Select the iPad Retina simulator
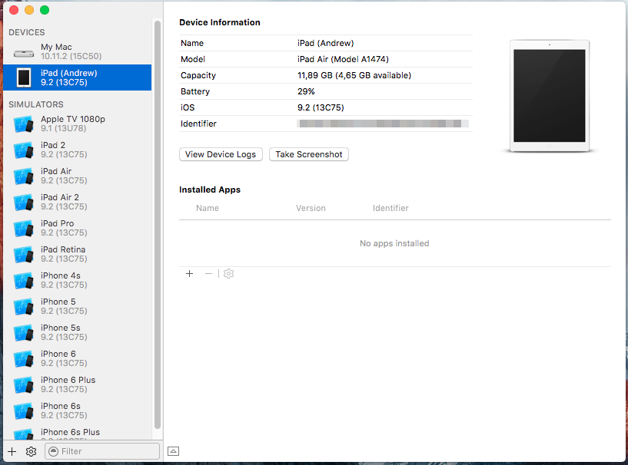 point(78,254)
